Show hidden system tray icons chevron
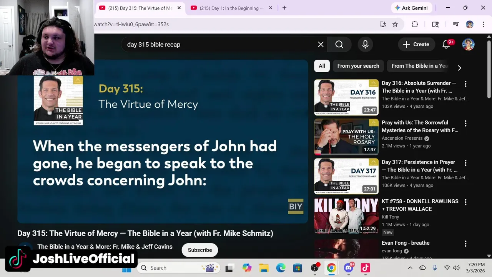Screen dimensions: 492x277 410,268
